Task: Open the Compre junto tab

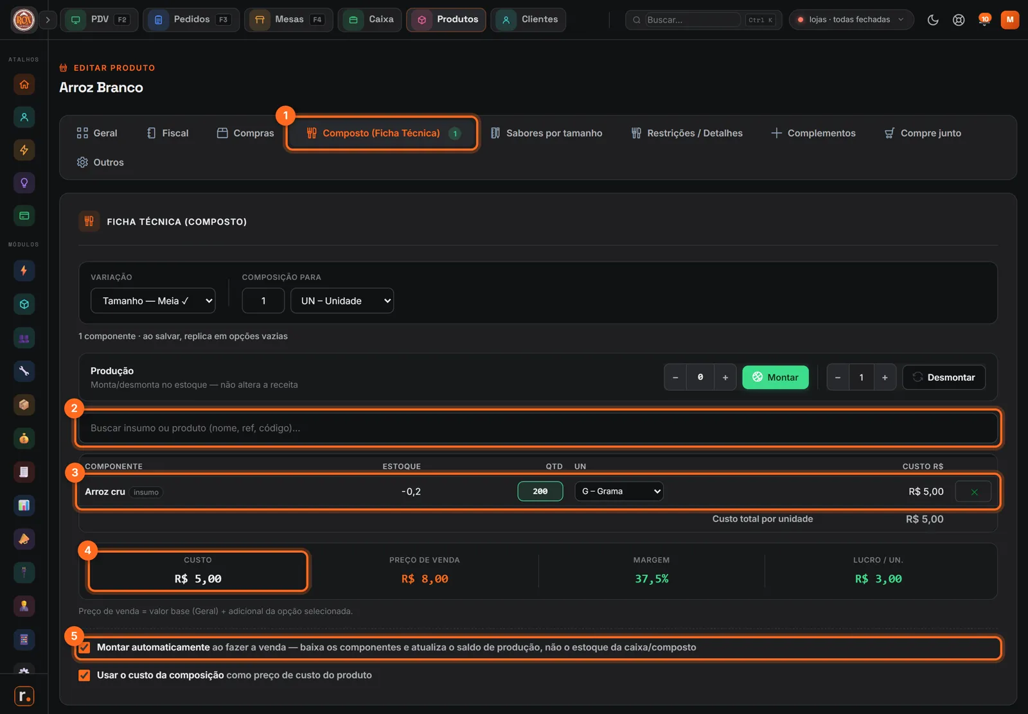Action: tap(923, 133)
